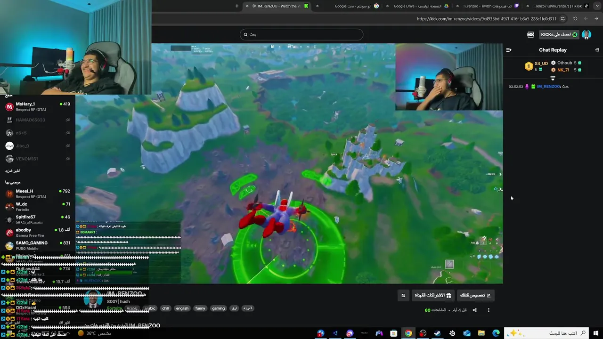The height and width of the screenshot is (339, 603).
Task: Open offline VENOM161 channel
Action: click(x=38, y=159)
